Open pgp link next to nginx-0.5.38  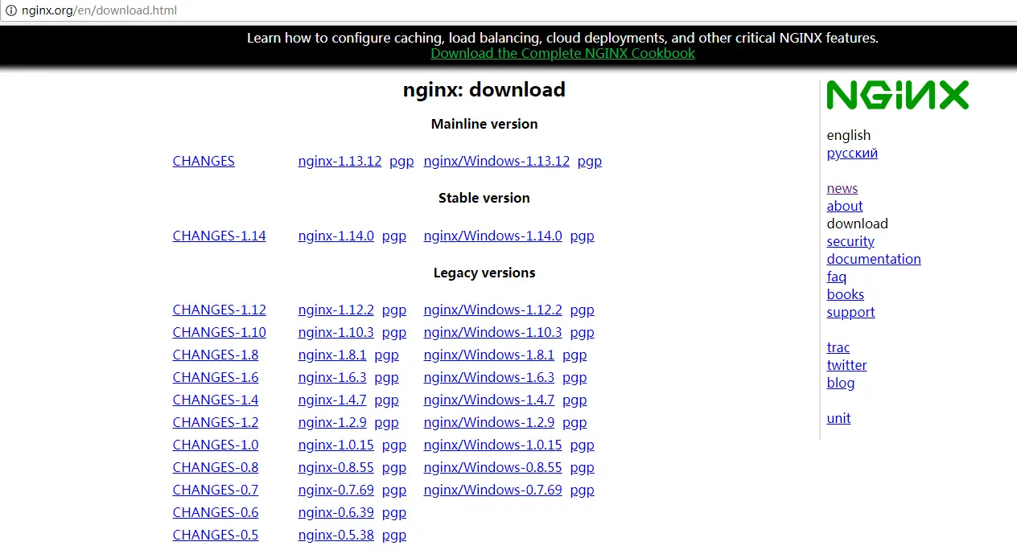(x=394, y=535)
